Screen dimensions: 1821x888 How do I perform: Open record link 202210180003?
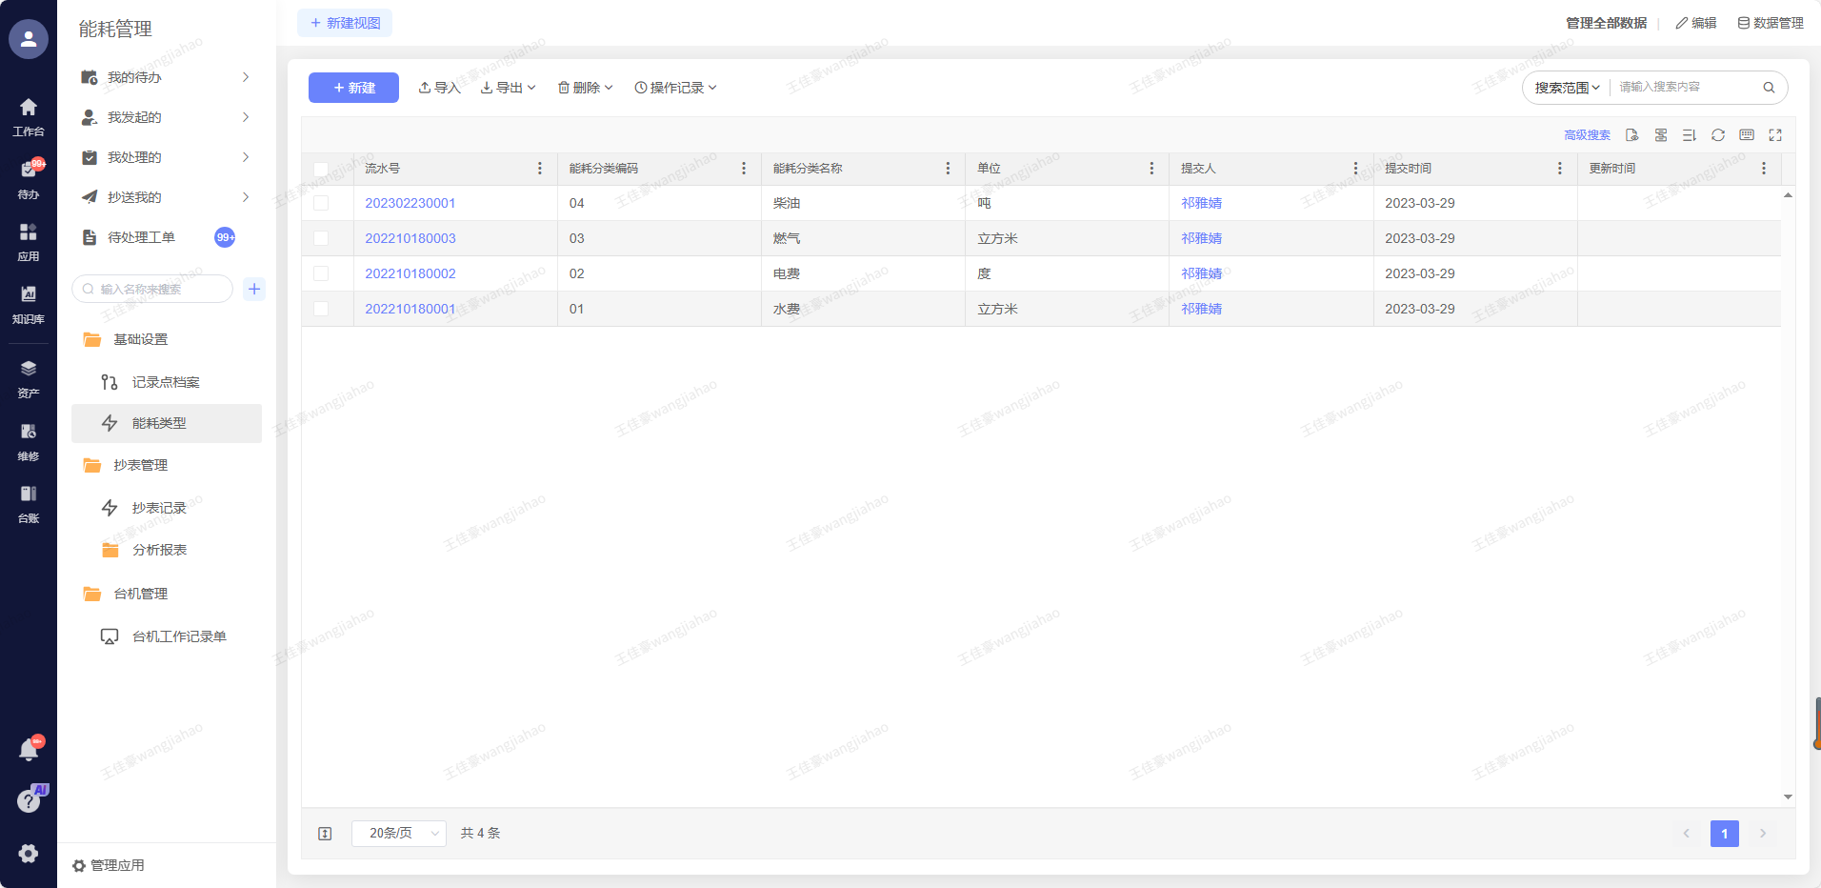tap(410, 238)
